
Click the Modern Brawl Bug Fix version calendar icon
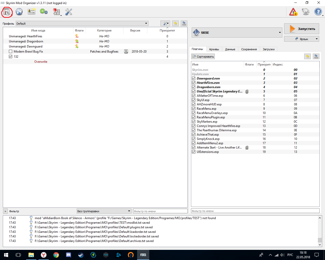click(126, 51)
